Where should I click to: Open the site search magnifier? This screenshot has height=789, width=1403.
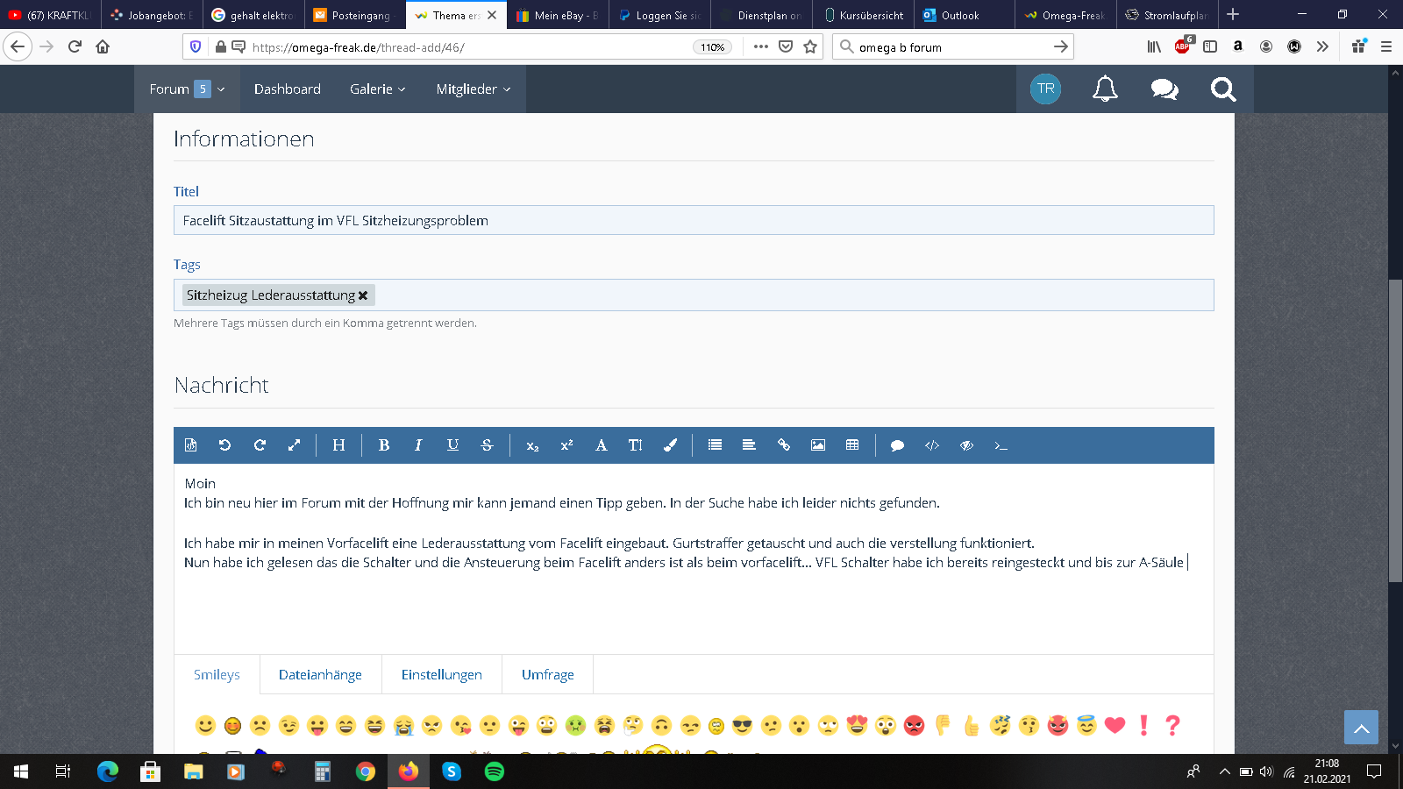[1222, 89]
